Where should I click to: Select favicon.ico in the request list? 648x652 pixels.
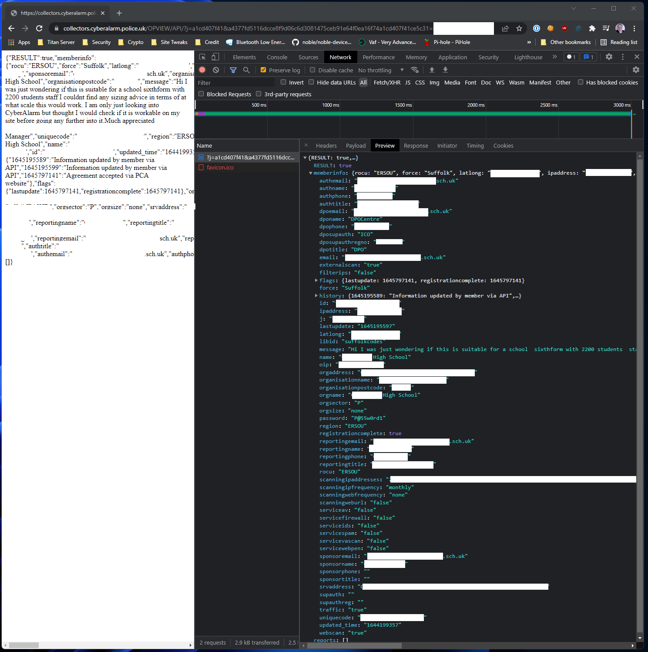click(x=220, y=168)
